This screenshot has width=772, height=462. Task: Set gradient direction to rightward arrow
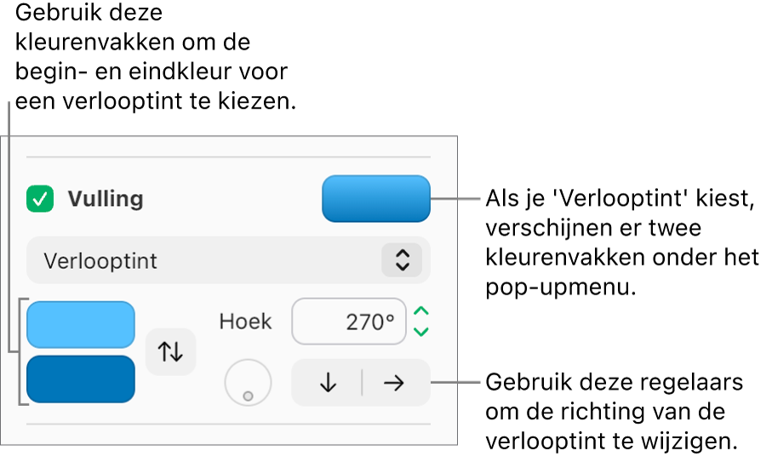pos(393,383)
